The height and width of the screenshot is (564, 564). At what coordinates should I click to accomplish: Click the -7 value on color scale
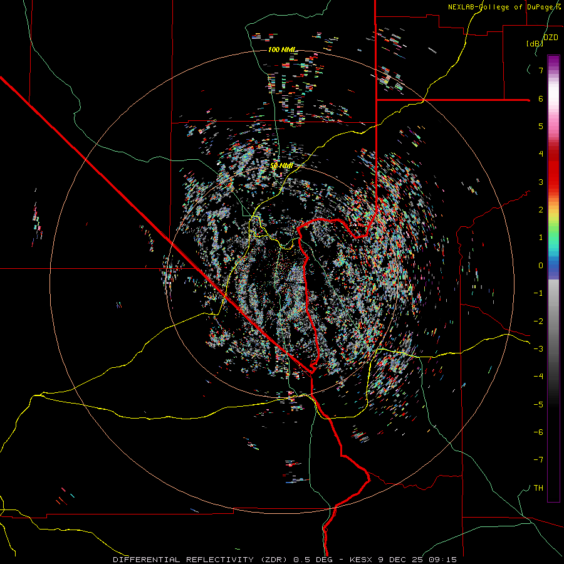tap(538, 460)
